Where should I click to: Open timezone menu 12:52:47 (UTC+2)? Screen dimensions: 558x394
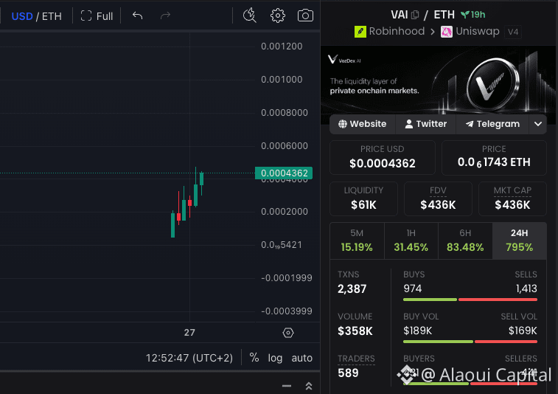189,358
